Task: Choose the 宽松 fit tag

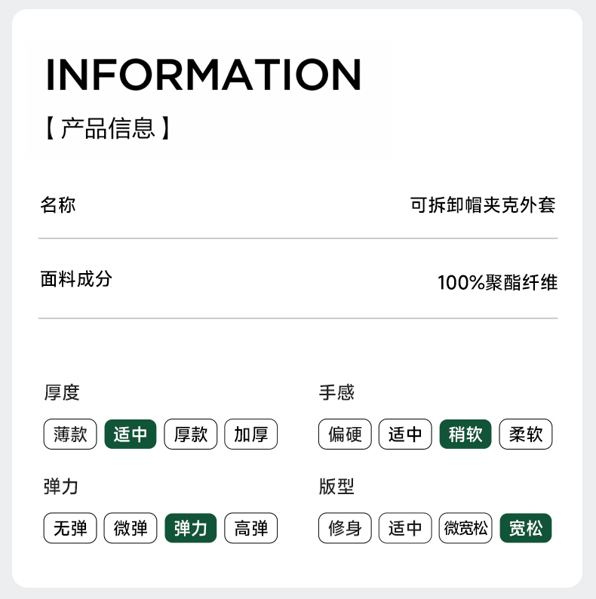Action: tap(526, 528)
